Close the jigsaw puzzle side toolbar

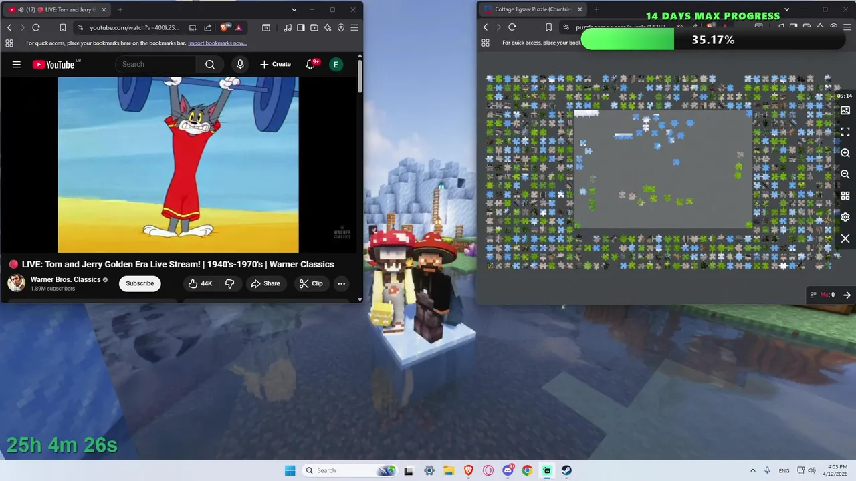pyautogui.click(x=845, y=238)
